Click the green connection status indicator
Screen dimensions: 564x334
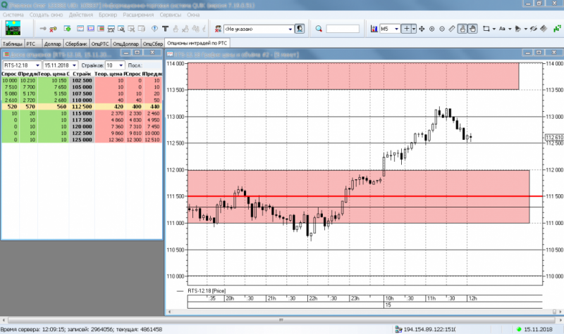[x=519, y=329]
